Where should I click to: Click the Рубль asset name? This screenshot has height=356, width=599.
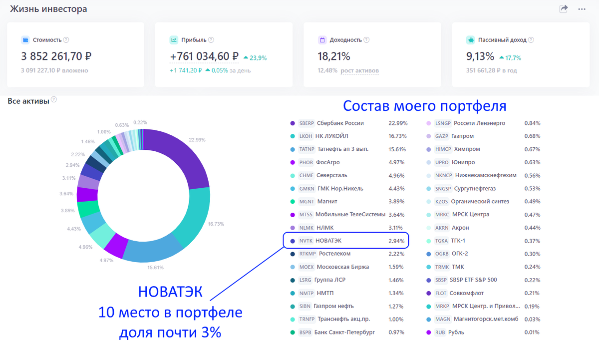click(x=456, y=333)
